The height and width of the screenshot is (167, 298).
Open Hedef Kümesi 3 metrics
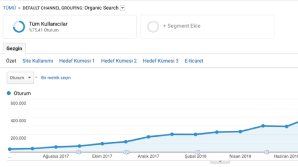tap(160, 61)
